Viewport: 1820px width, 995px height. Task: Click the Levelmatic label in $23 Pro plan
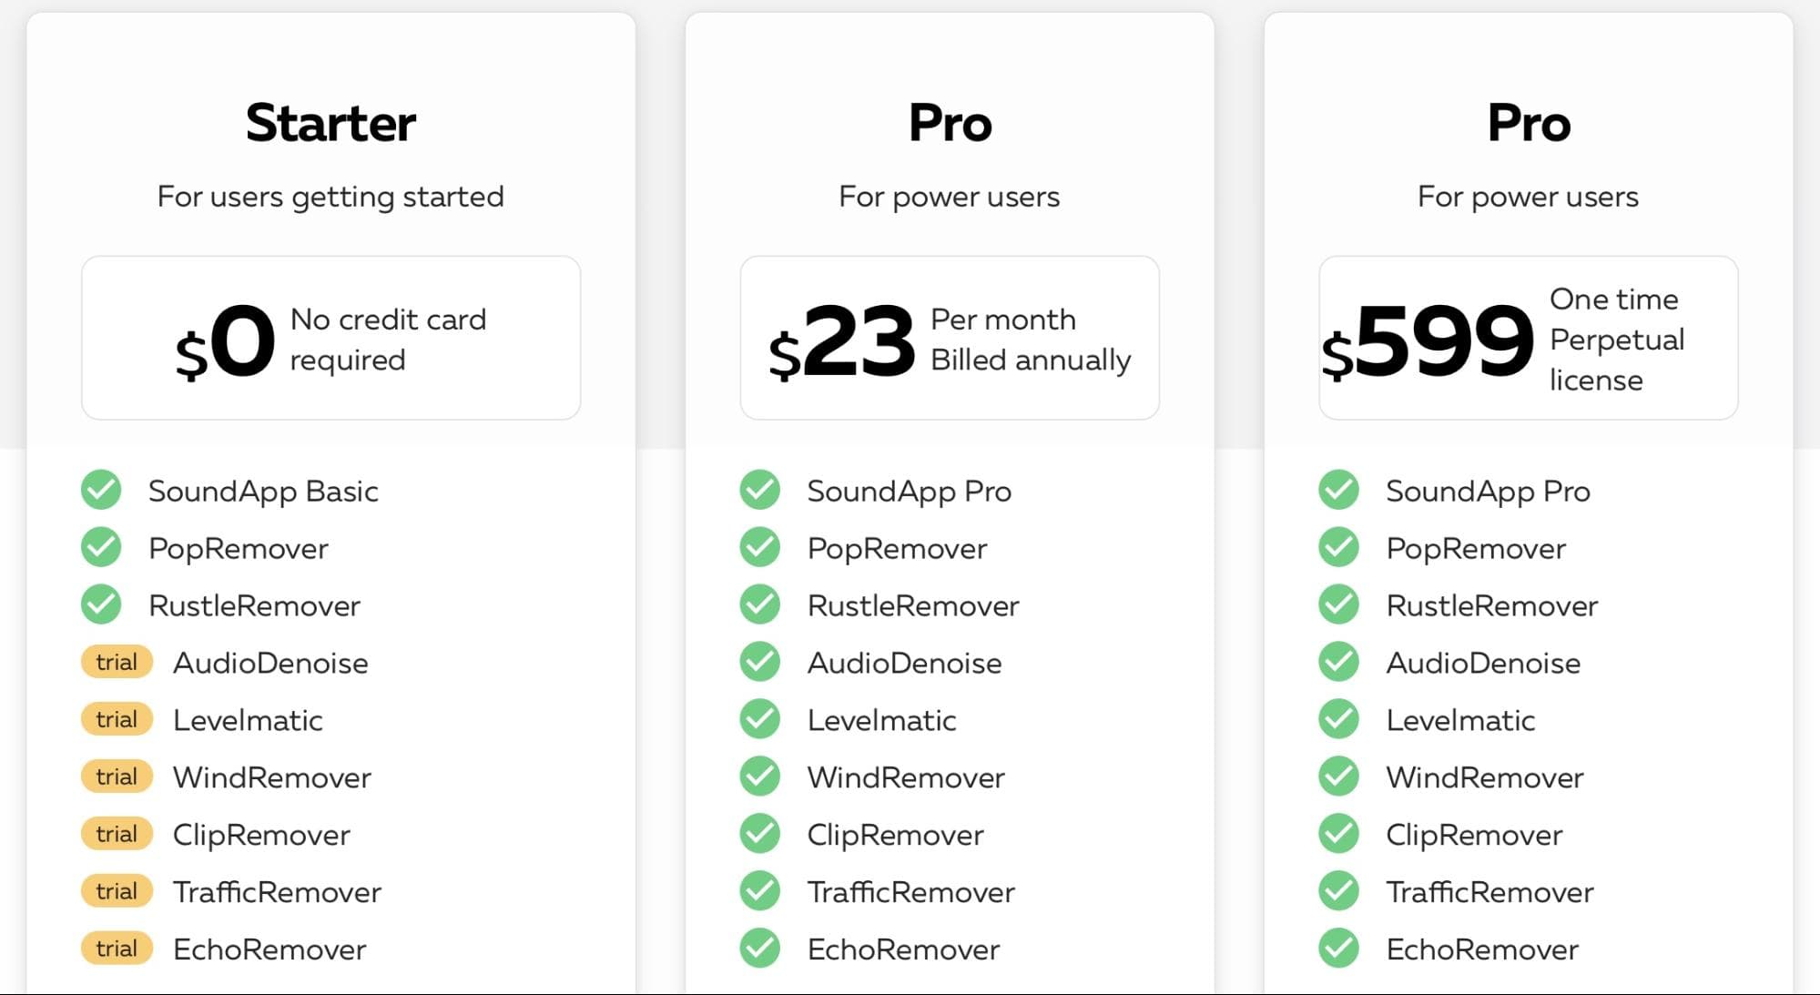pos(881,720)
